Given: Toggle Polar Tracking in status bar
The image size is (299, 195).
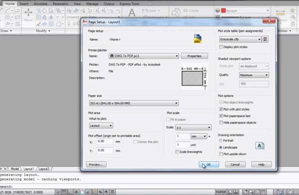Looking at the screenshot, I should coord(76,192).
